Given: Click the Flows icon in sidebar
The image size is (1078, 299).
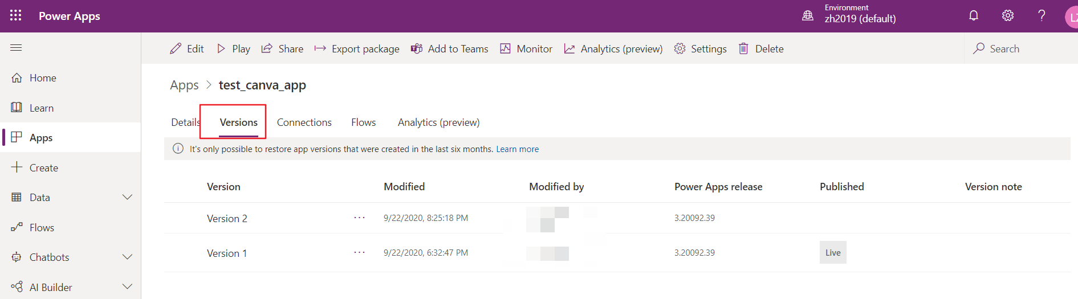Looking at the screenshot, I should click(x=17, y=227).
